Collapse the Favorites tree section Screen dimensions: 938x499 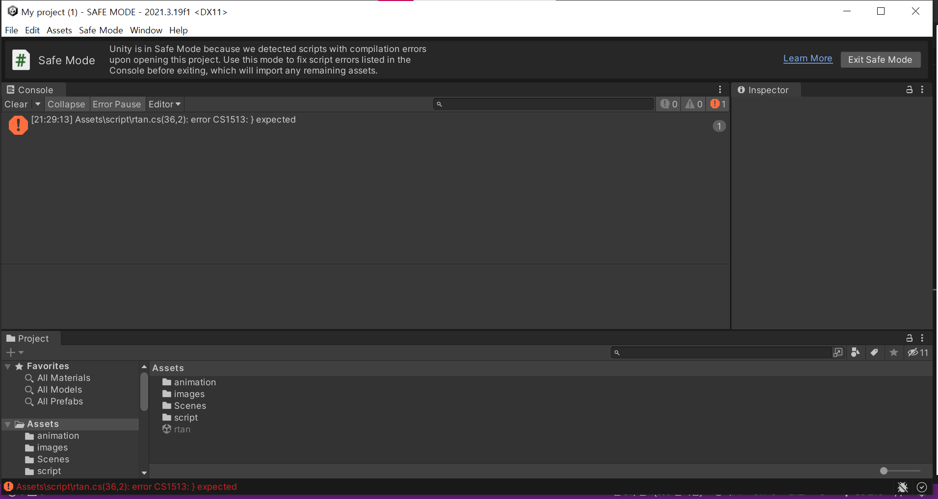coord(8,366)
